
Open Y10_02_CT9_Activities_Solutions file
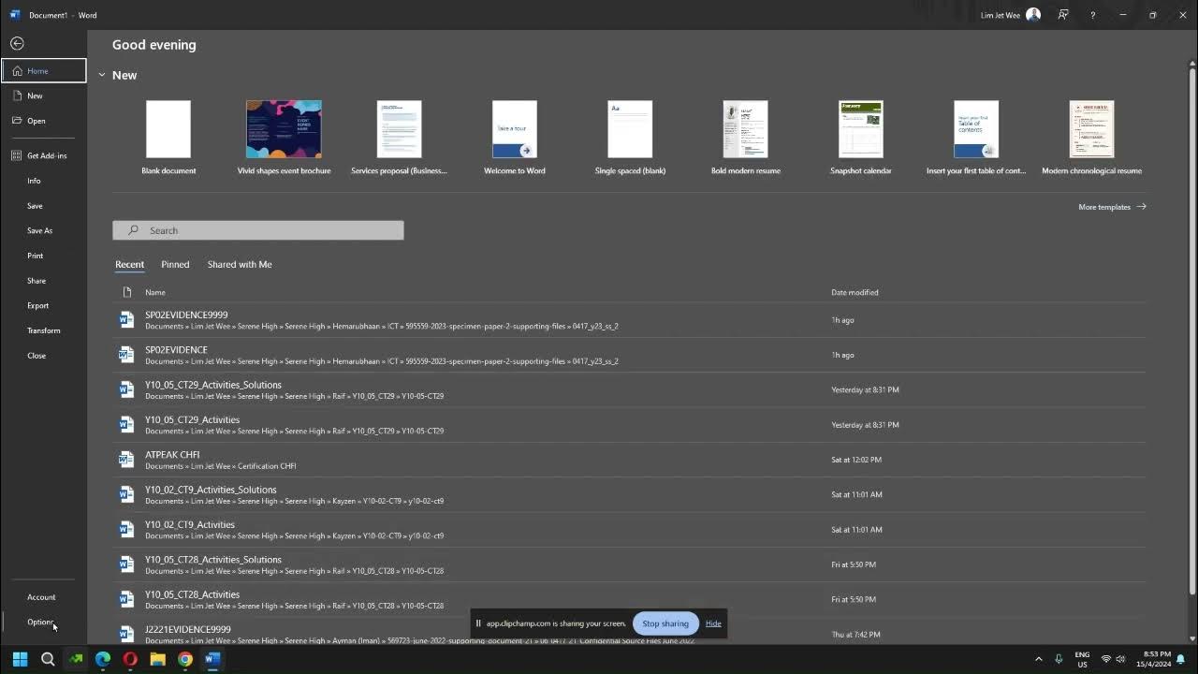click(629, 494)
